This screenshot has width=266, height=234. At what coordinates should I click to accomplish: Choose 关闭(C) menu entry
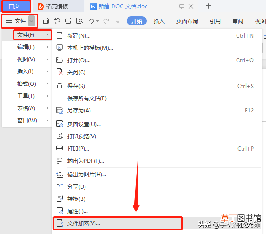(x=157, y=72)
